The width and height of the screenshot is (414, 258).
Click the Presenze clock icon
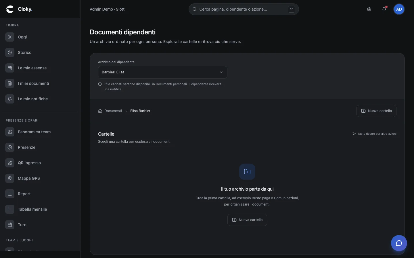pyautogui.click(x=10, y=147)
